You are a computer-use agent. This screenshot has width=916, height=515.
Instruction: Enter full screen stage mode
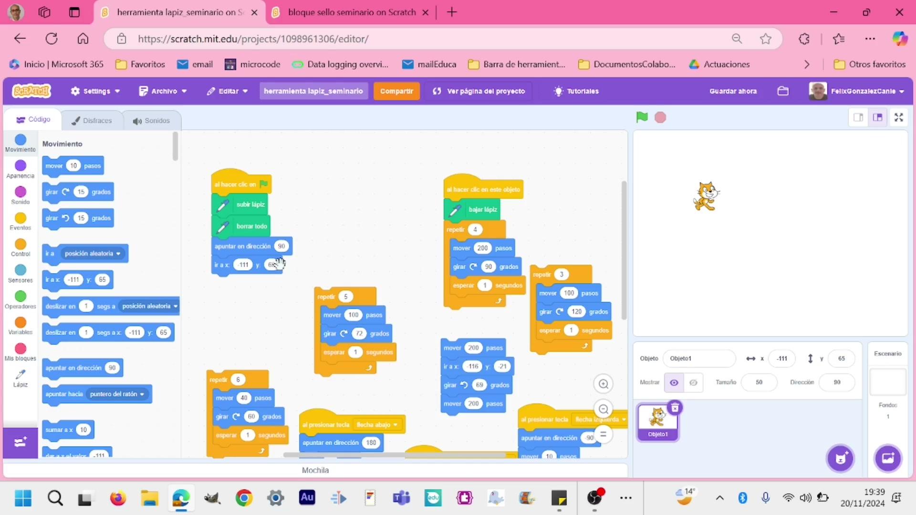(899, 117)
